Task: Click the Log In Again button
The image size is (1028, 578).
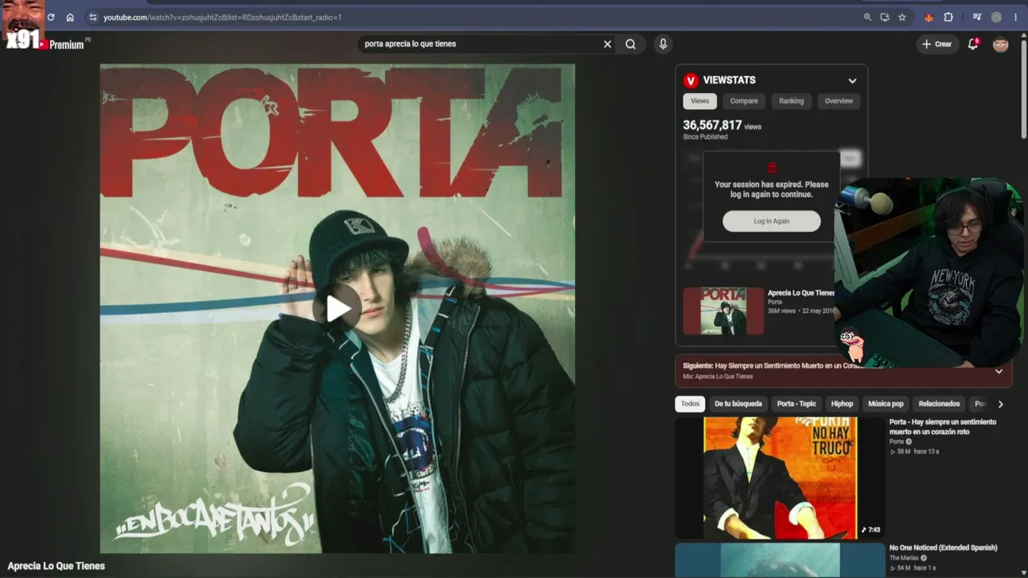Action: pos(772,222)
